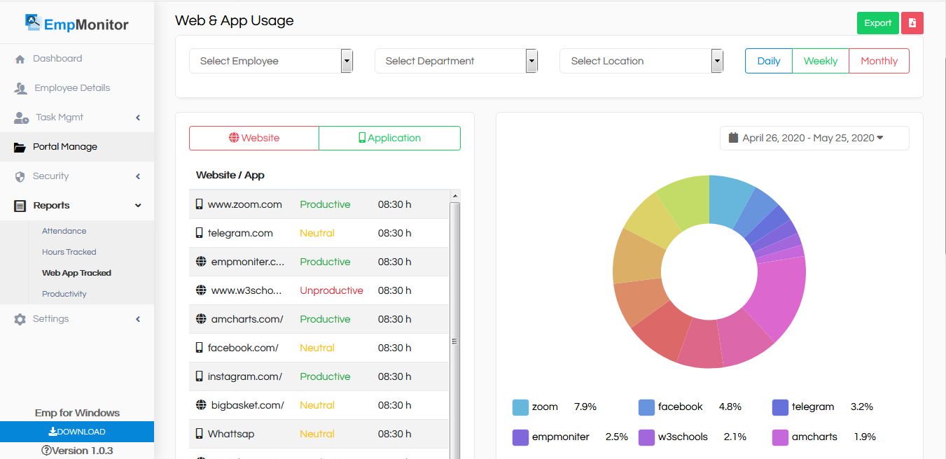946x459 pixels.
Task: Click the Productive label for instagram.com/
Action: click(x=325, y=376)
